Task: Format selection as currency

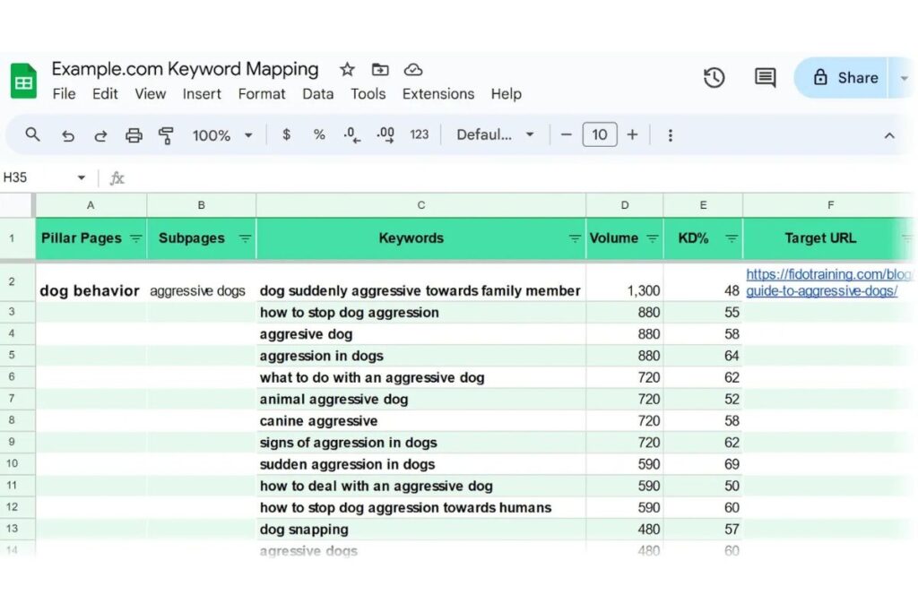Action: [285, 134]
